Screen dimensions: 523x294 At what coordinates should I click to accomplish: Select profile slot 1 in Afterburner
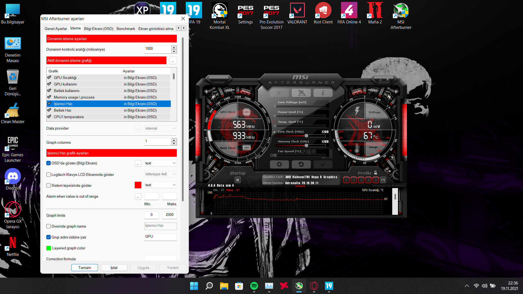[x=346, y=180]
